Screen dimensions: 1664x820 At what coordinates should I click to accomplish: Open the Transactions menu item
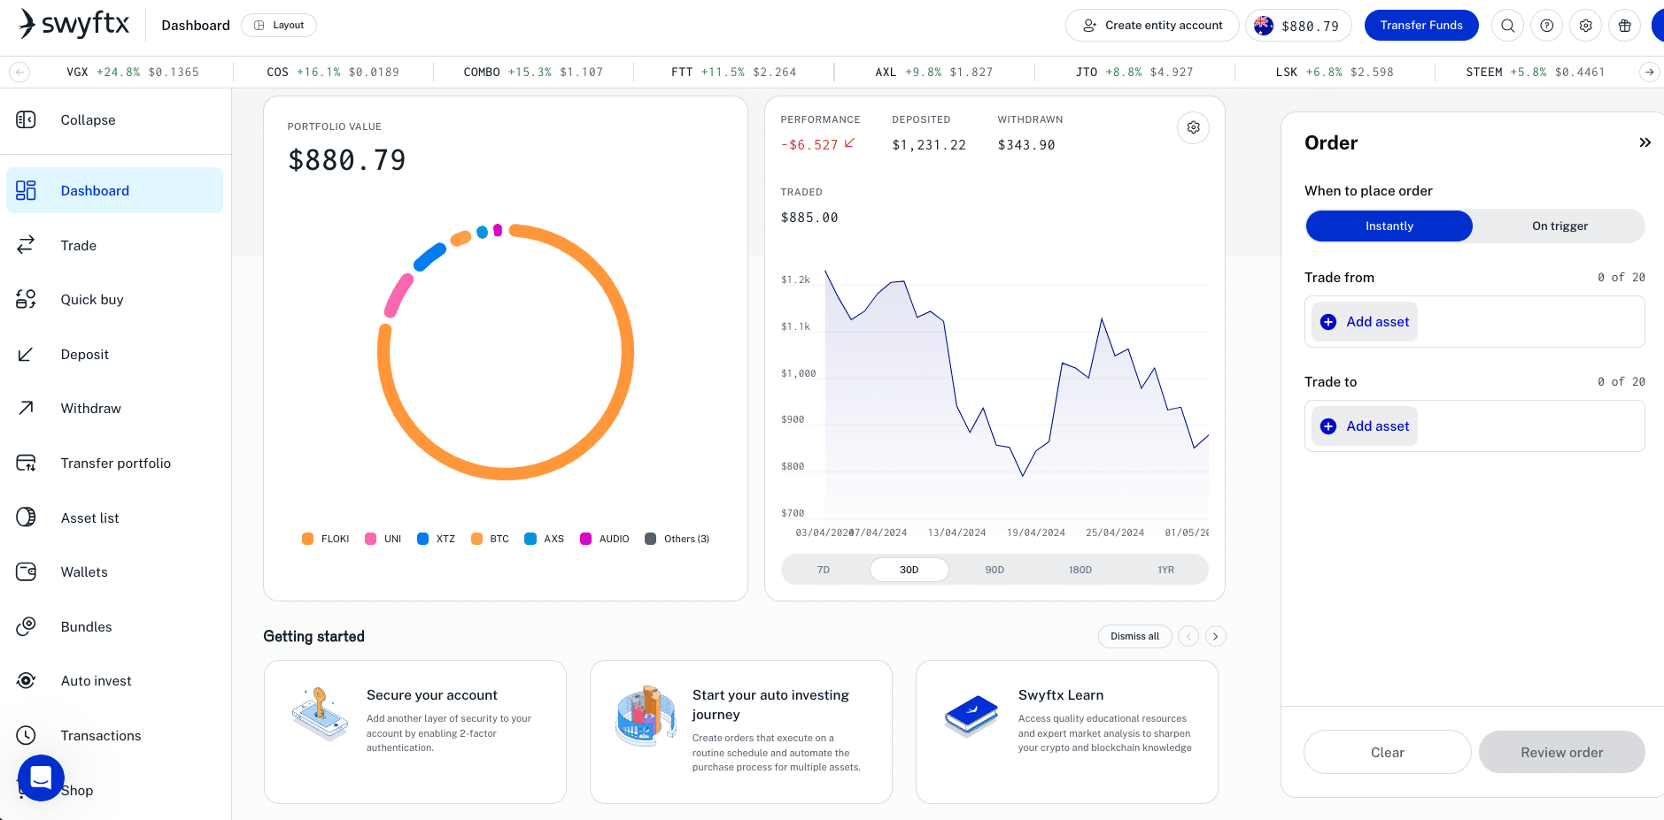coord(114,735)
